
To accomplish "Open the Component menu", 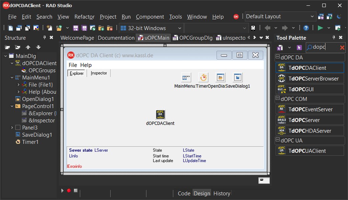I will coord(150,17).
